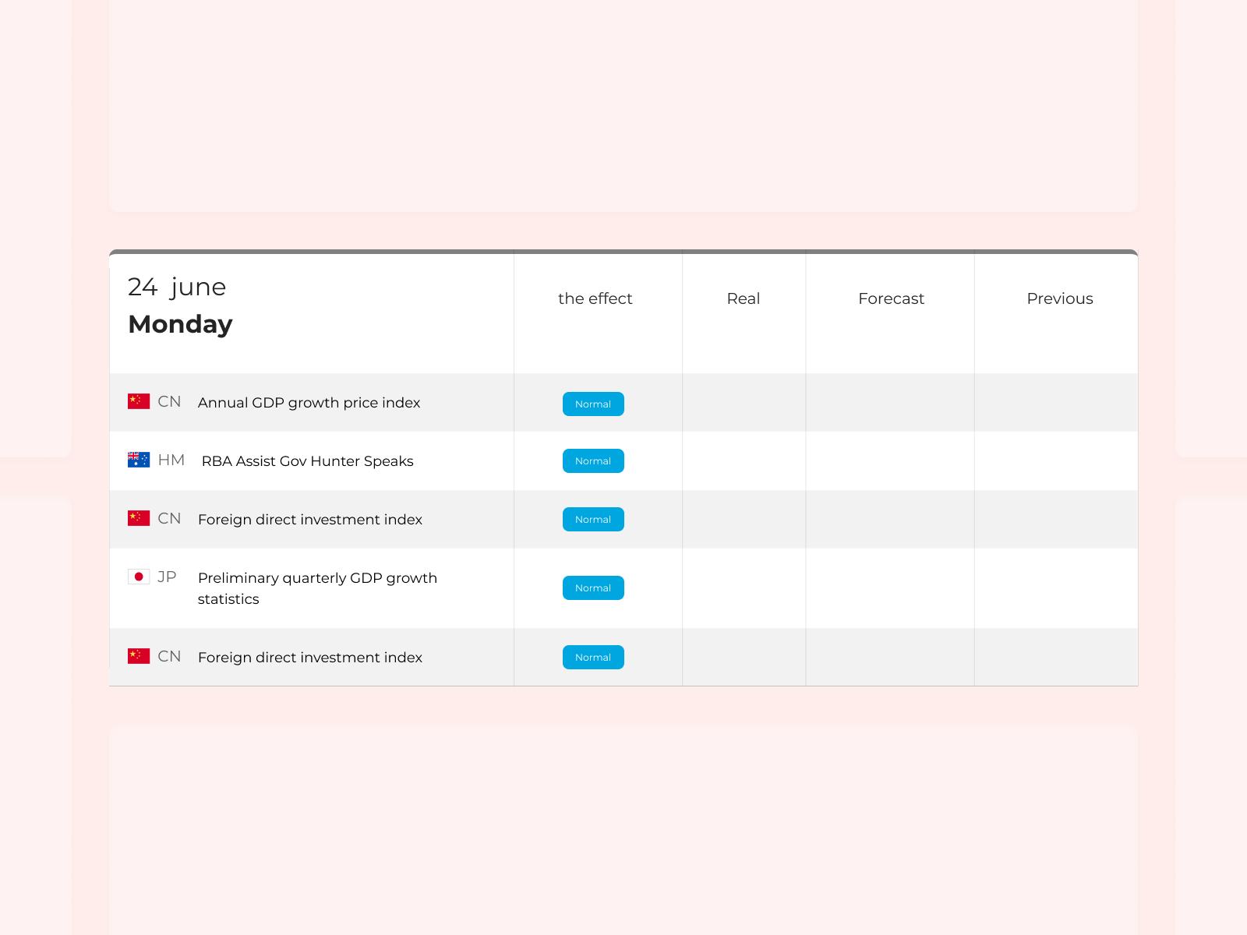The height and width of the screenshot is (935, 1247).
Task: Select the China flag on the last row
Action: 137,655
